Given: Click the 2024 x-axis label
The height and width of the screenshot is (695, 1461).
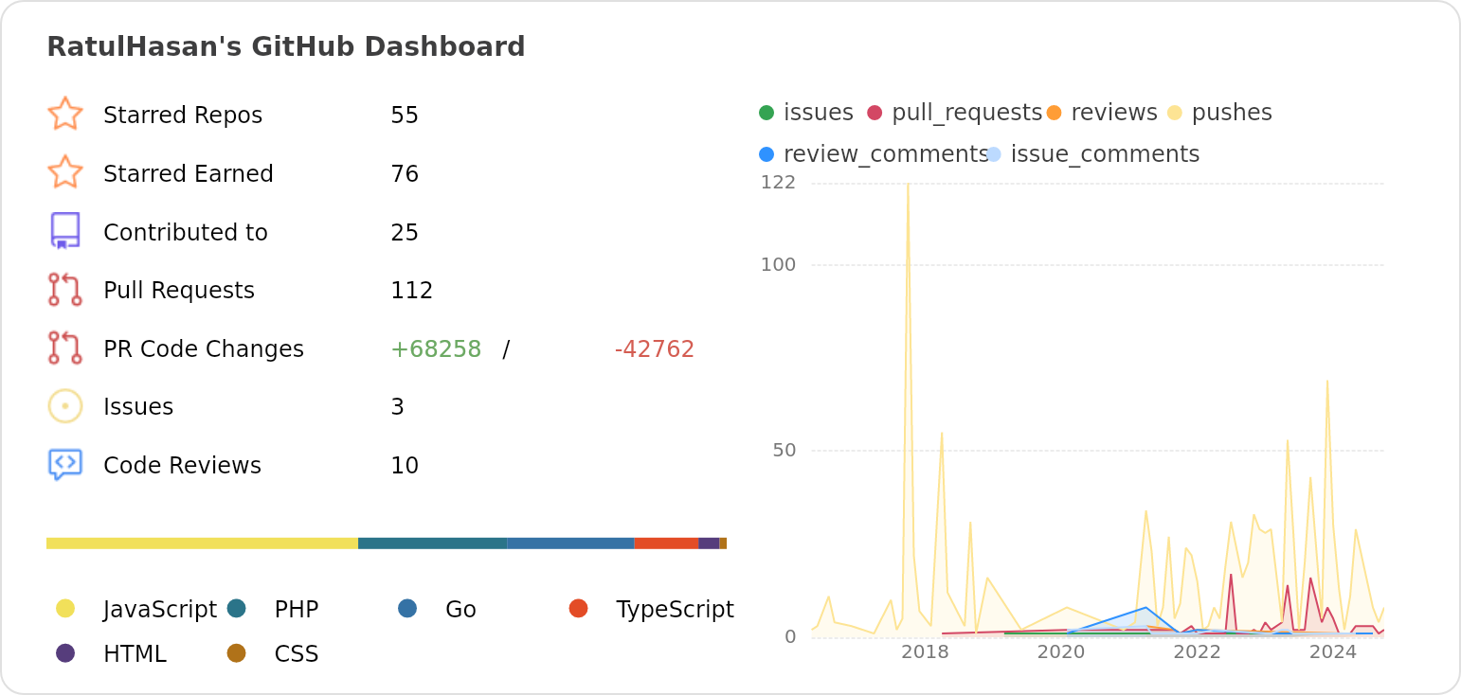Looking at the screenshot, I should point(1333,652).
